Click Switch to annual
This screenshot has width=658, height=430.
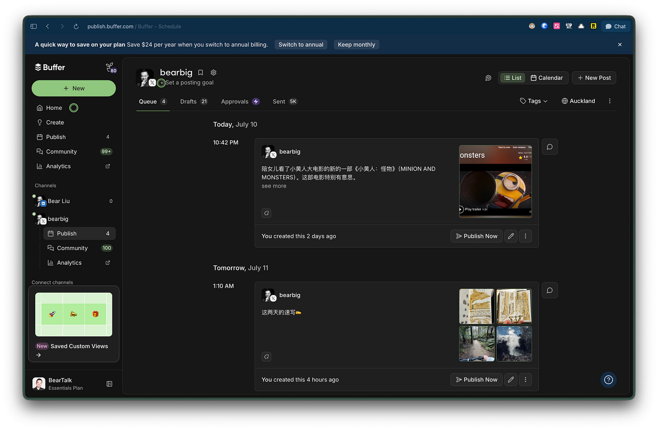point(301,44)
